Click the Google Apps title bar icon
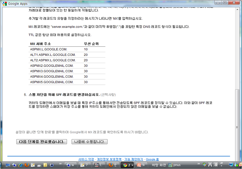Viewport: 242px width, 169px height. 5,4
